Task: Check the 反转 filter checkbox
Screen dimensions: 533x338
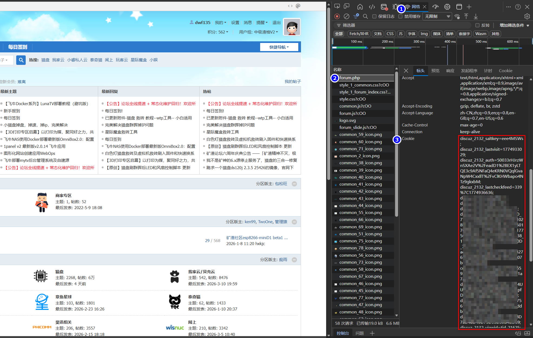Action: 478,25
